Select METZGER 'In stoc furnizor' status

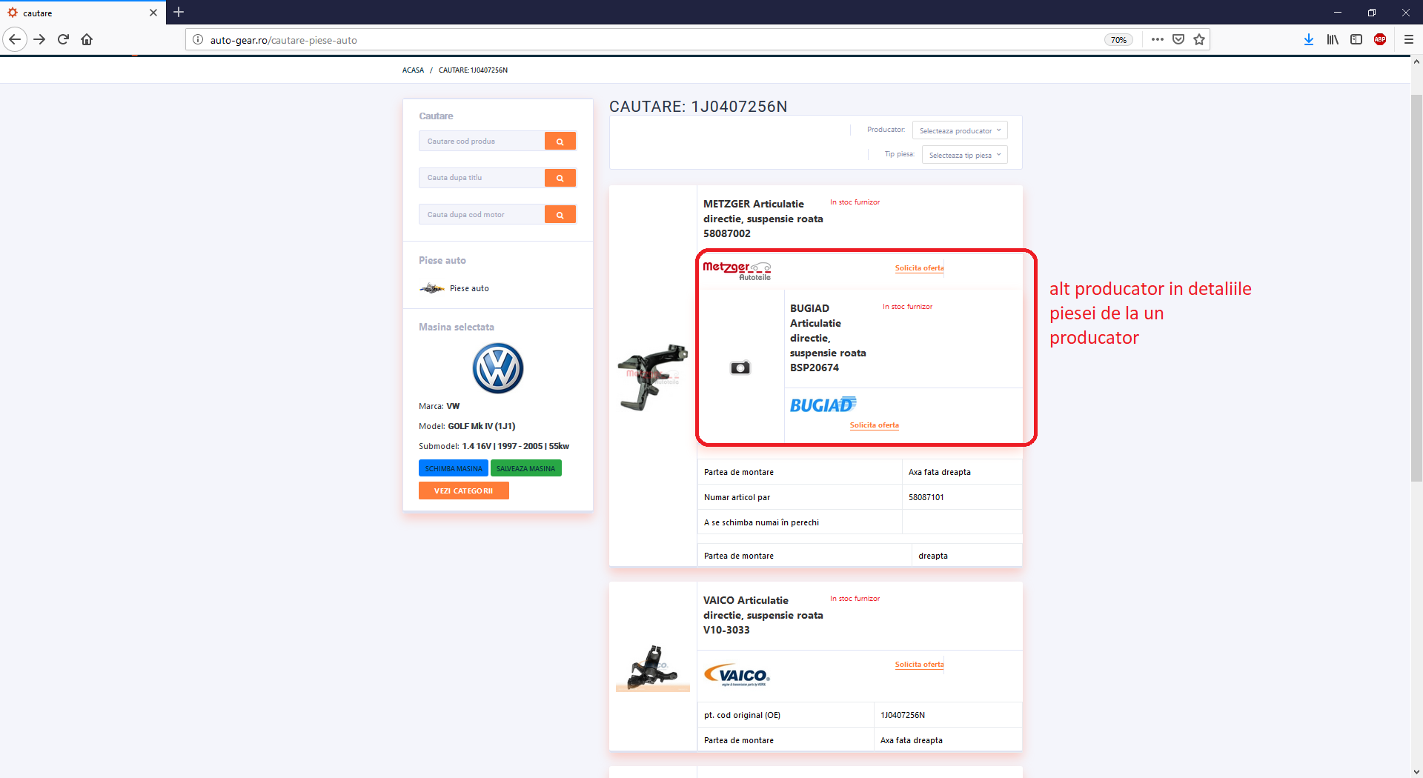click(855, 202)
